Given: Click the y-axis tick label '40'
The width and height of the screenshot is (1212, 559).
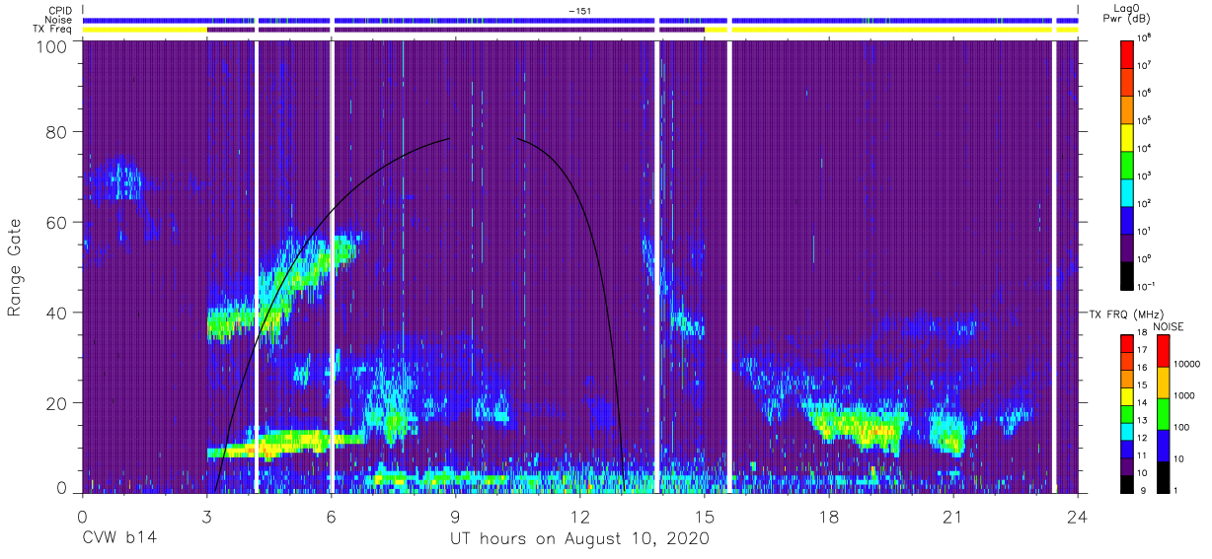Looking at the screenshot, I should (56, 314).
